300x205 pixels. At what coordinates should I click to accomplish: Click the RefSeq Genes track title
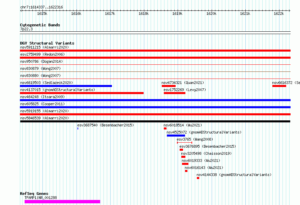tap(34, 194)
